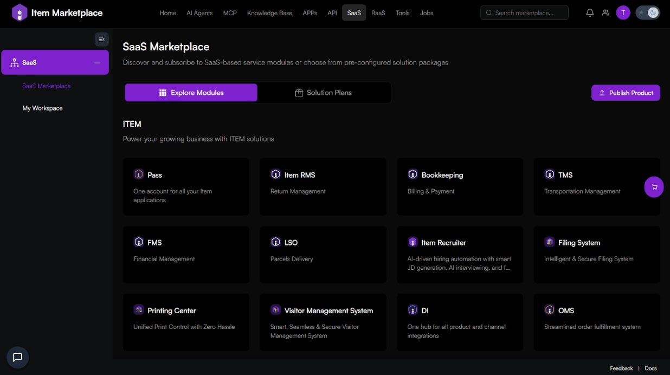The width and height of the screenshot is (670, 375).
Task: Open the Docs link in footer
Action: [x=650, y=368]
